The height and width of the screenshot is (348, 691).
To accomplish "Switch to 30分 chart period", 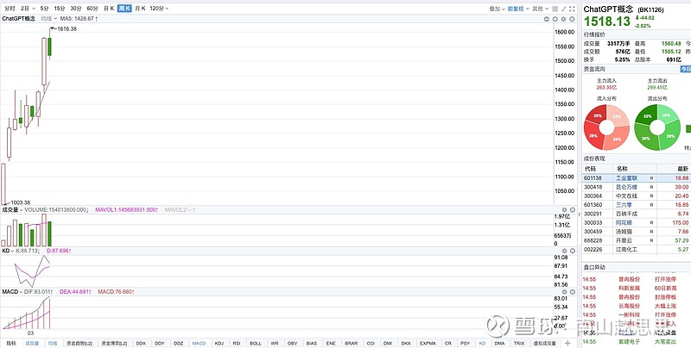I will click(x=76, y=9).
